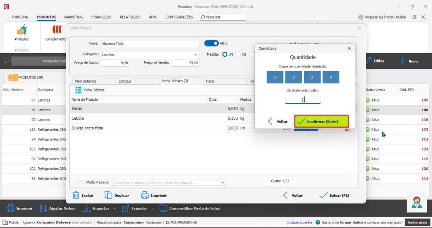Select quantity 3 button
The width and height of the screenshot is (432, 228).
pyautogui.click(x=312, y=77)
